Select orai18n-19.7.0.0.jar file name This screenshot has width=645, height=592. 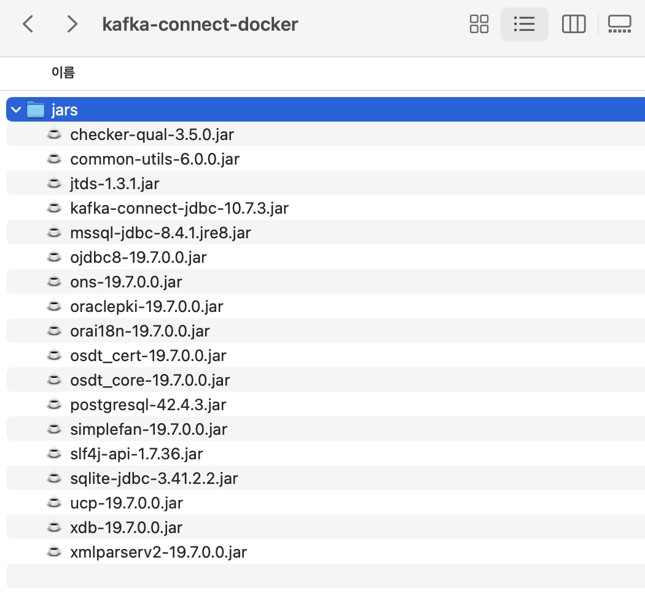tap(140, 332)
